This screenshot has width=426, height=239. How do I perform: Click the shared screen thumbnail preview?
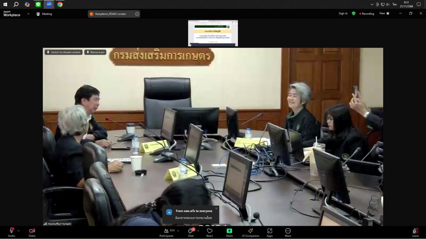(x=213, y=33)
